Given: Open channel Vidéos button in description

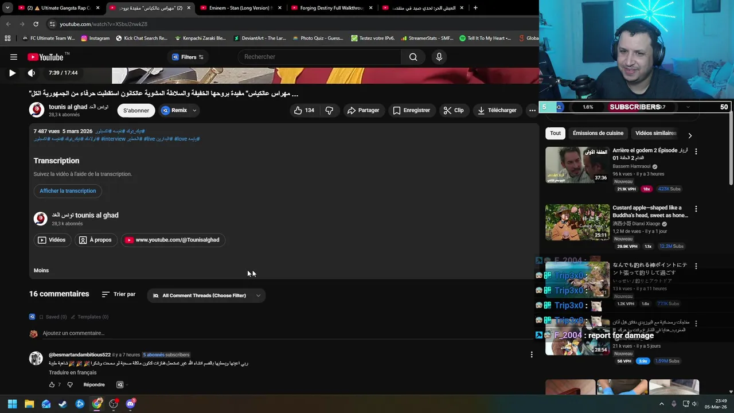Looking at the screenshot, I should (x=52, y=240).
